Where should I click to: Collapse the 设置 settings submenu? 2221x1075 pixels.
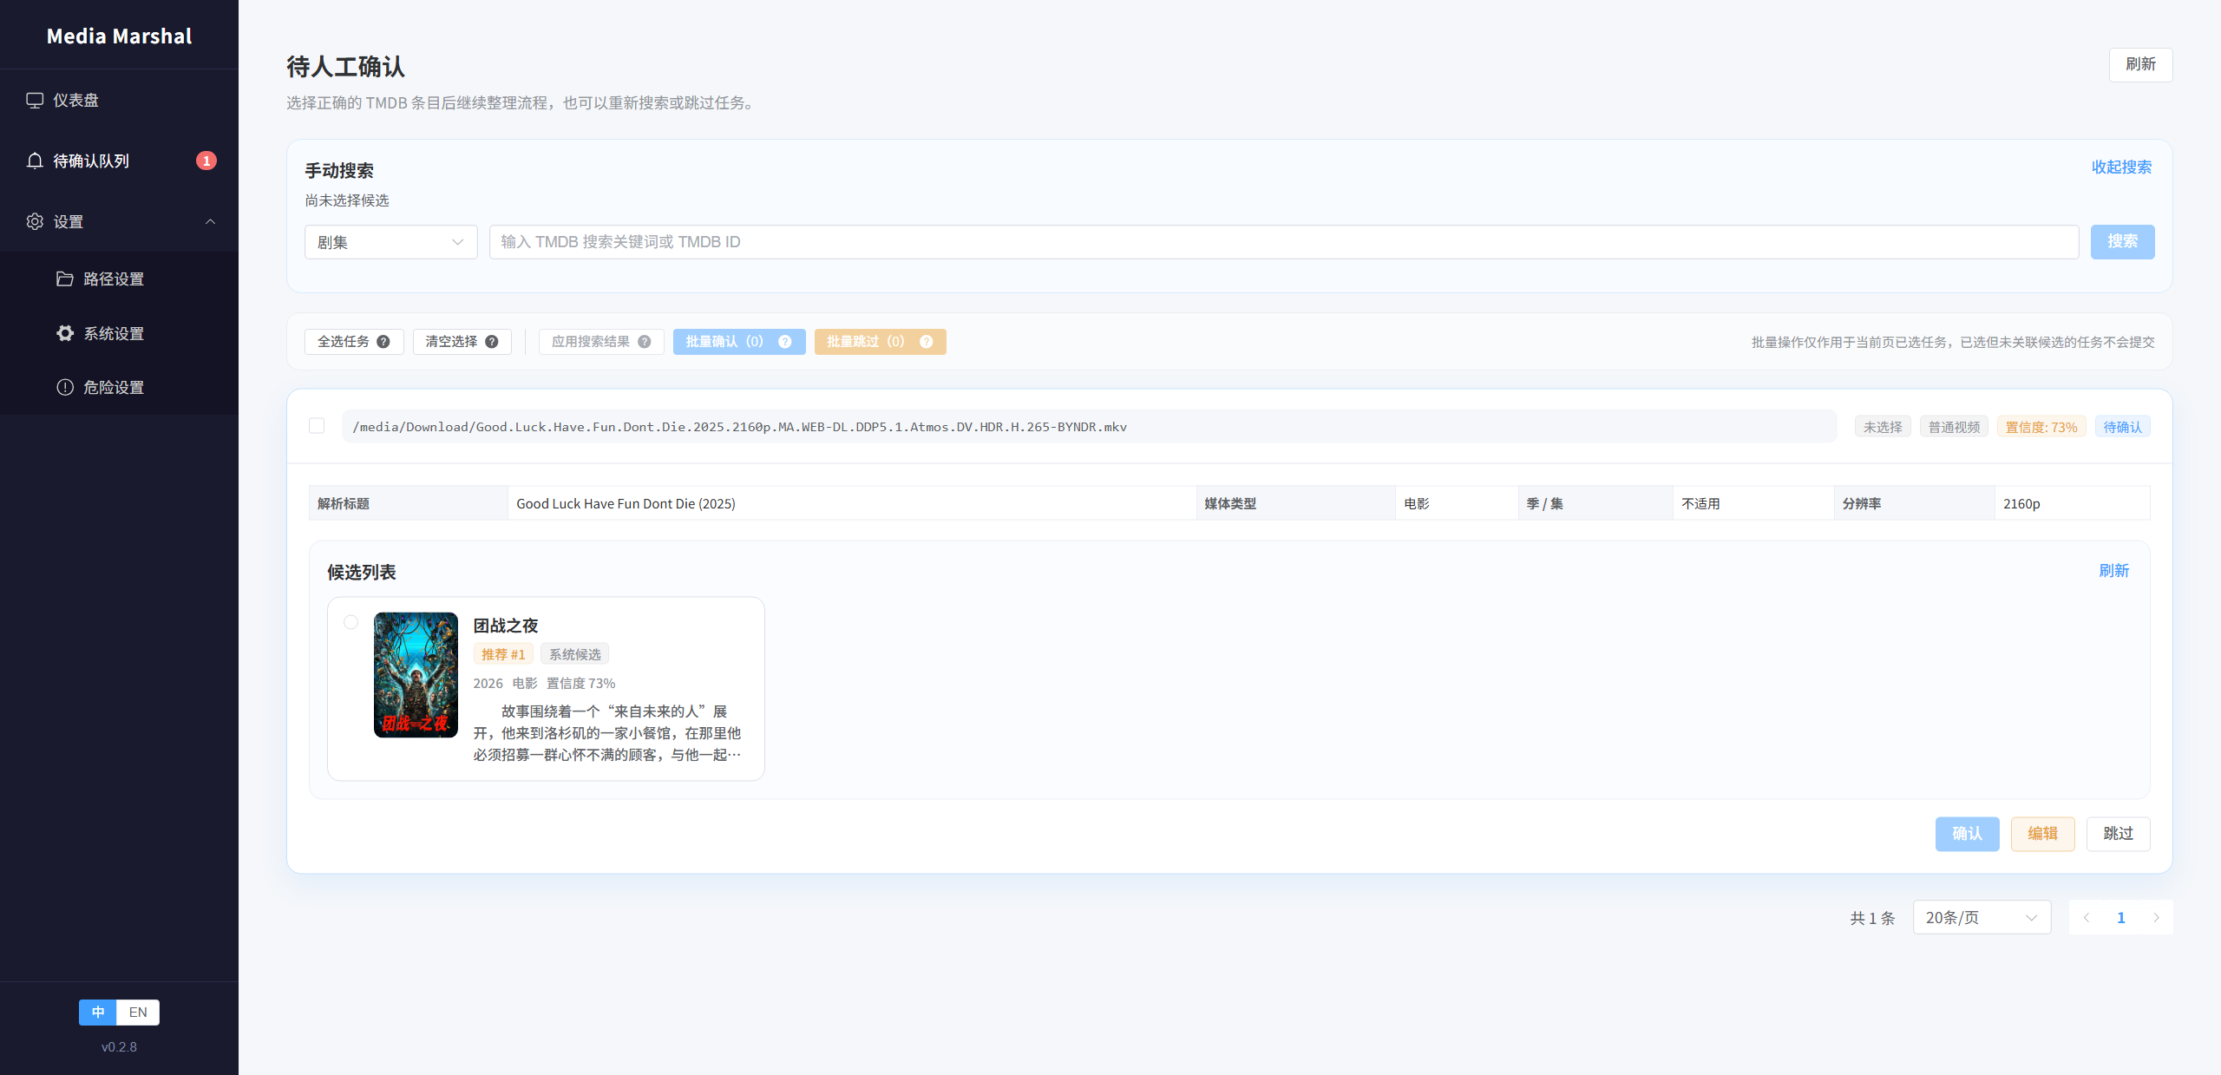[x=119, y=221]
